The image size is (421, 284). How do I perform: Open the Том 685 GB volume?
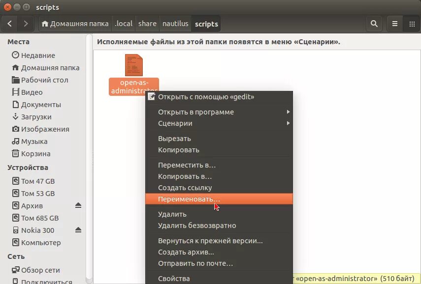39,218
